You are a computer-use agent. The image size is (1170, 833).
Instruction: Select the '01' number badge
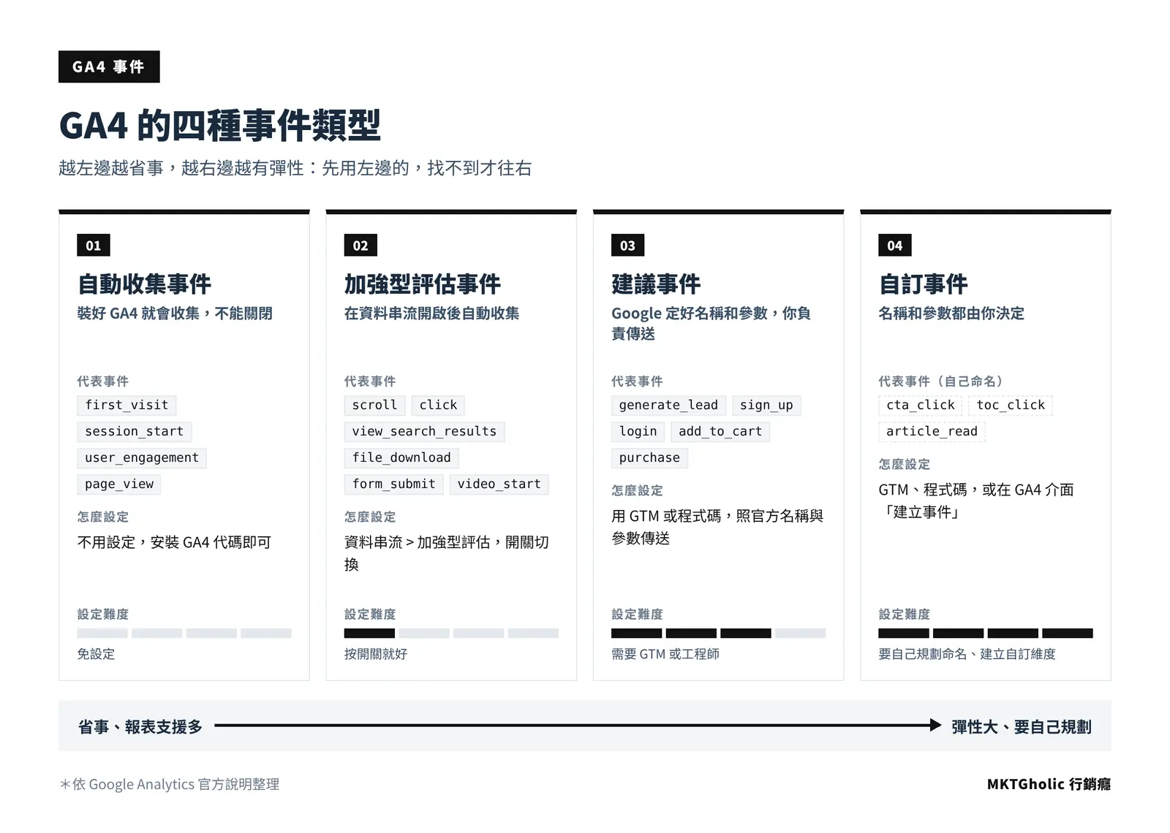point(94,246)
